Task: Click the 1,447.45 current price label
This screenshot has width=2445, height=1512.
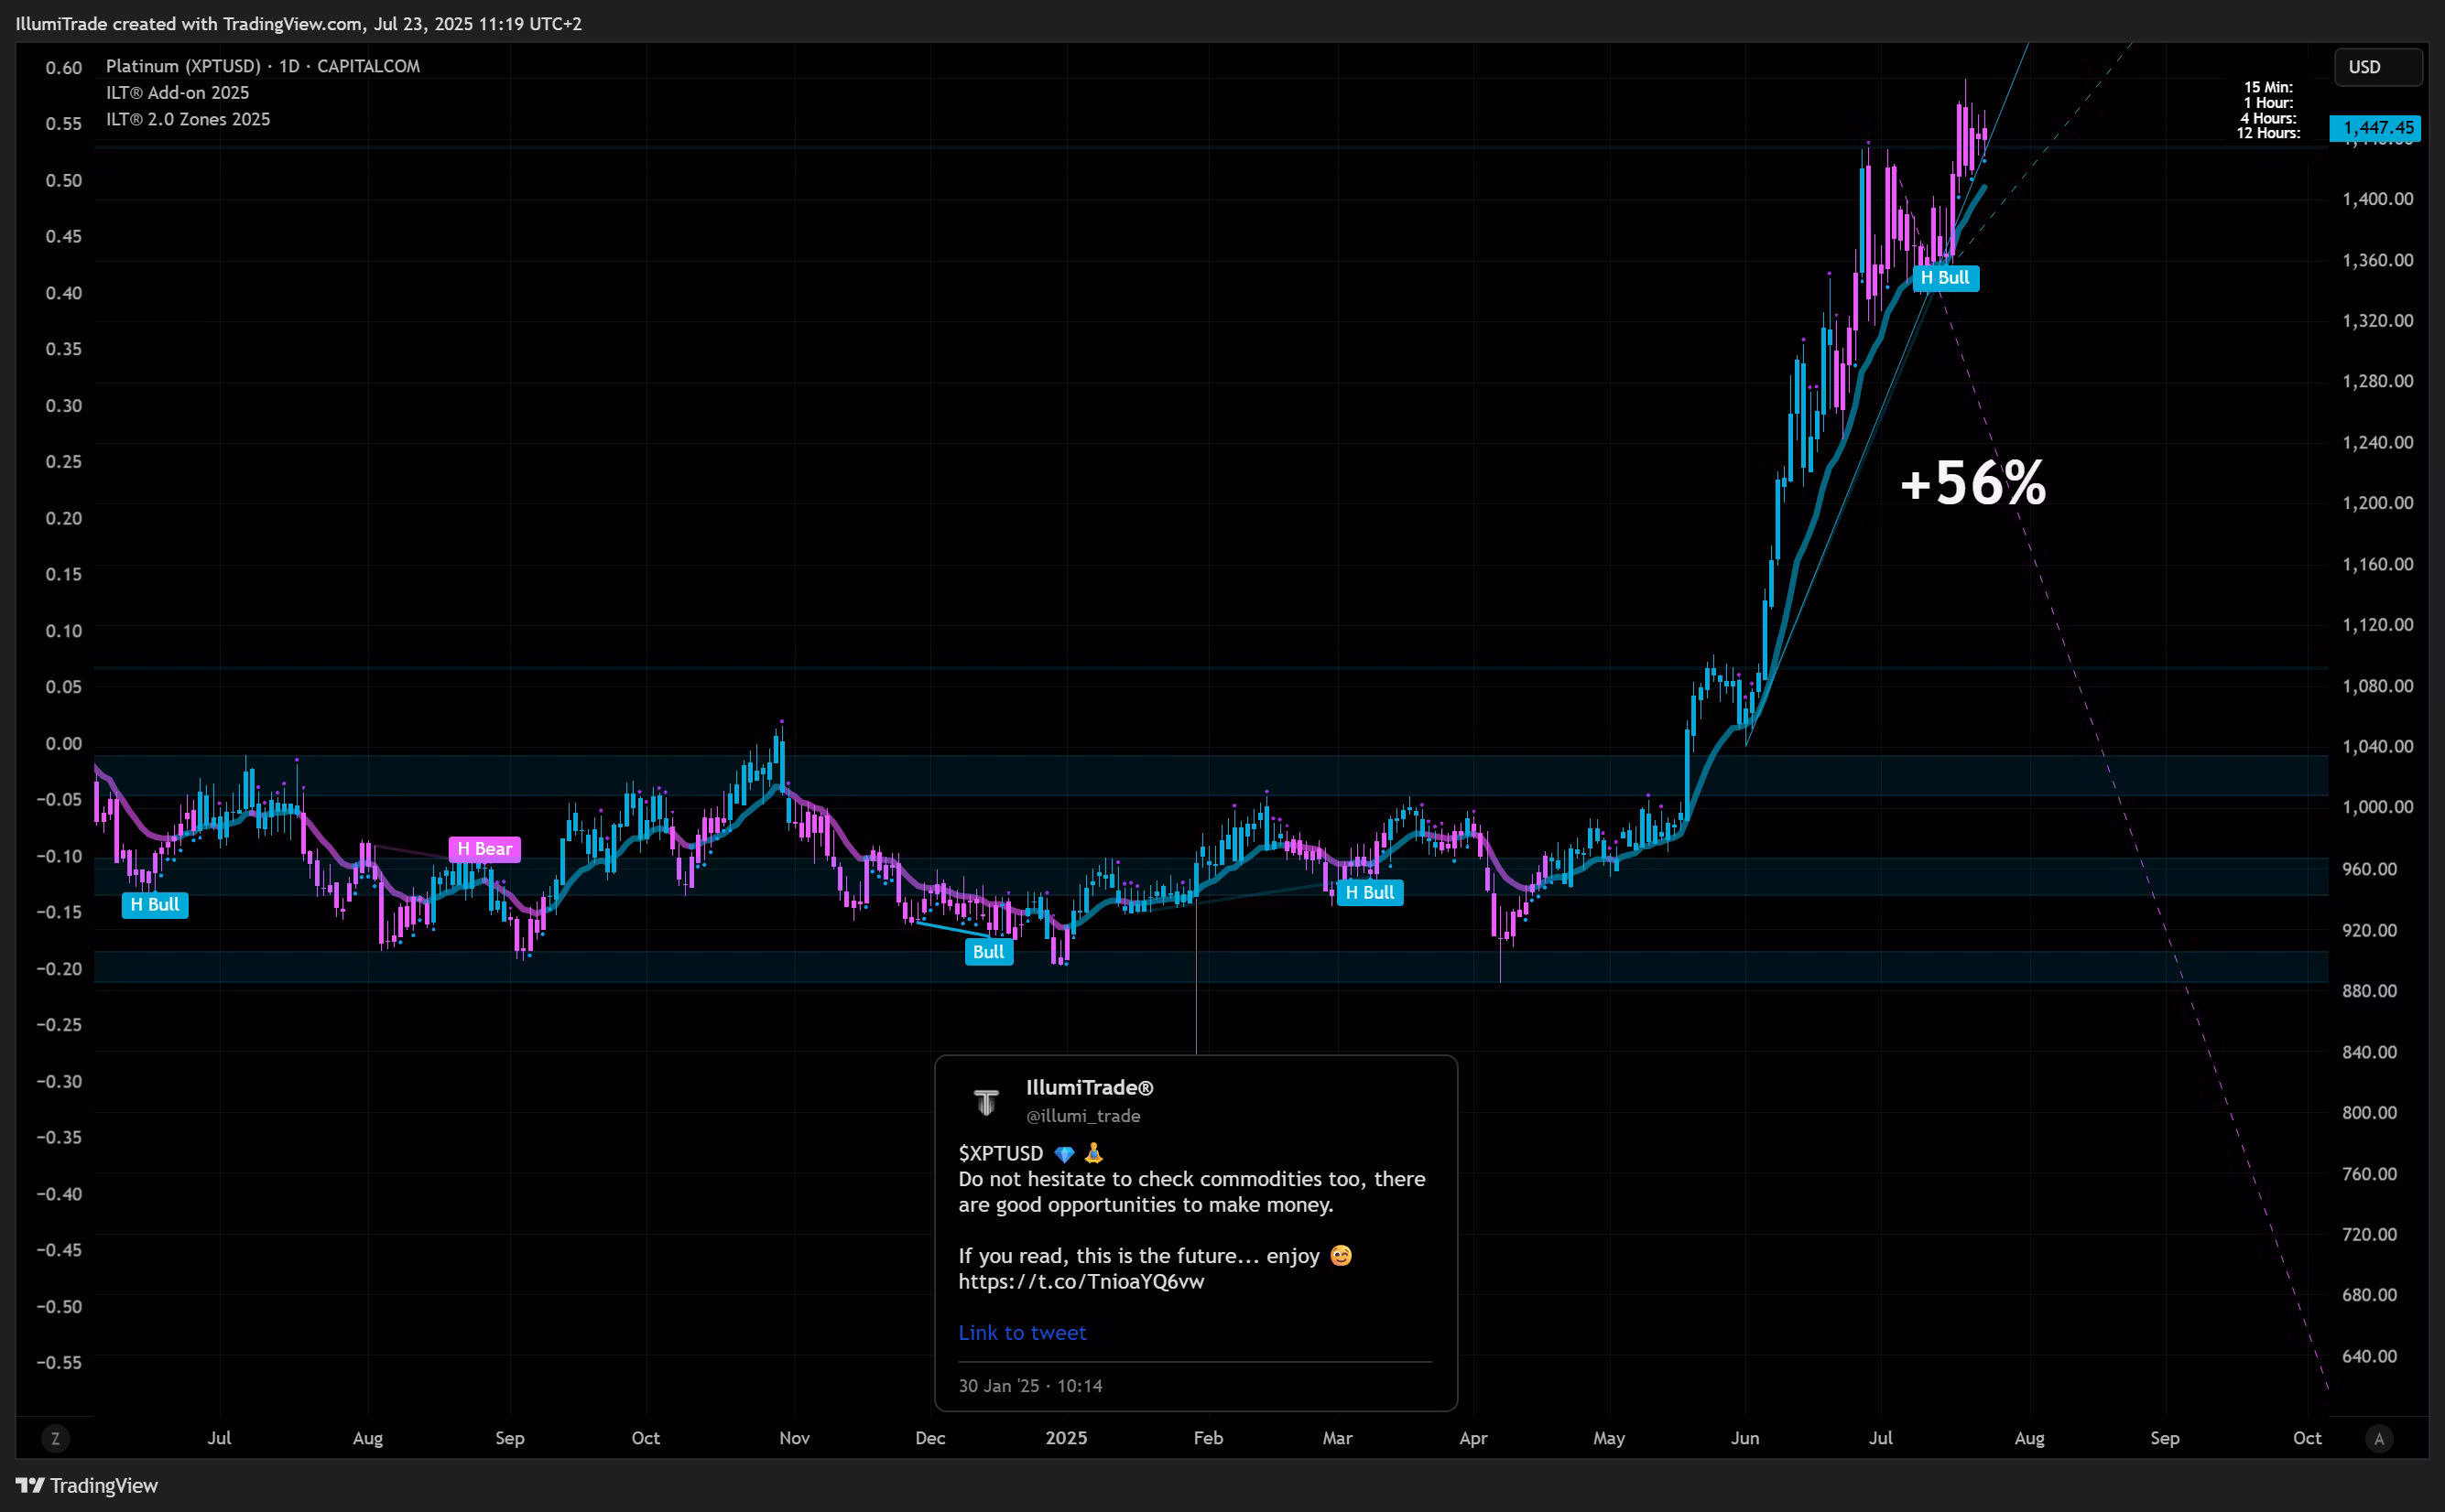Action: point(2377,128)
